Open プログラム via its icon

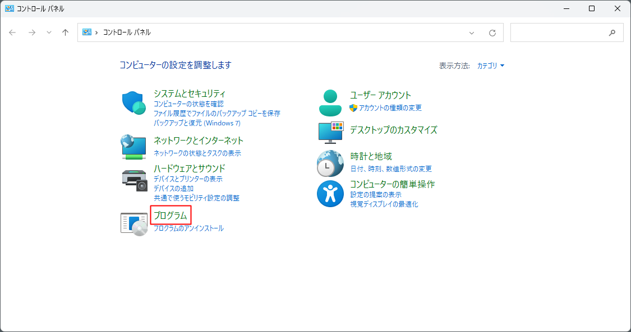tap(133, 222)
